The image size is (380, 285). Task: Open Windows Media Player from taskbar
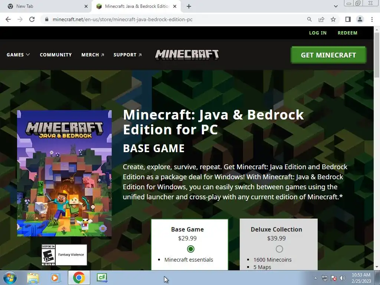click(56, 278)
